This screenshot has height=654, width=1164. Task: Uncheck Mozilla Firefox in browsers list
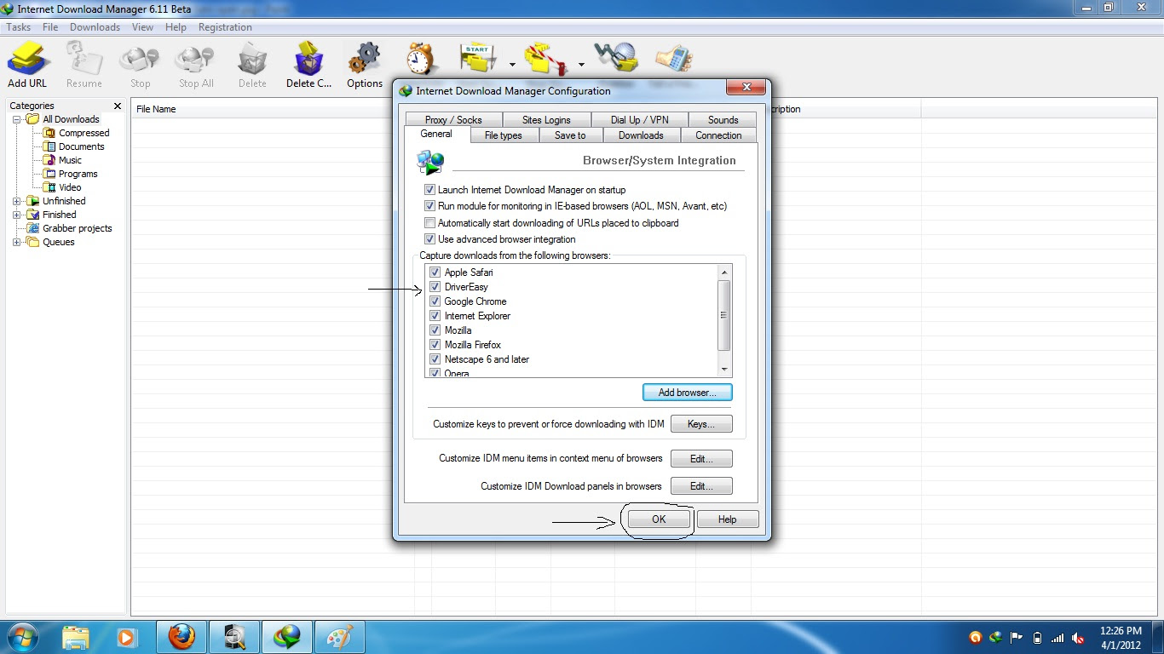click(435, 345)
